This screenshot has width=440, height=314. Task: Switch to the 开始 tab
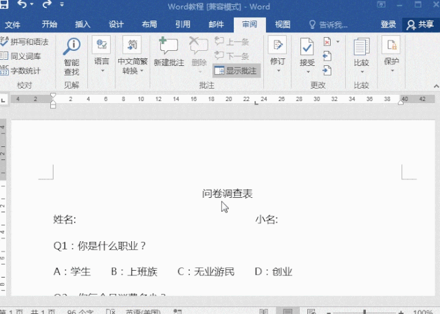click(x=49, y=24)
